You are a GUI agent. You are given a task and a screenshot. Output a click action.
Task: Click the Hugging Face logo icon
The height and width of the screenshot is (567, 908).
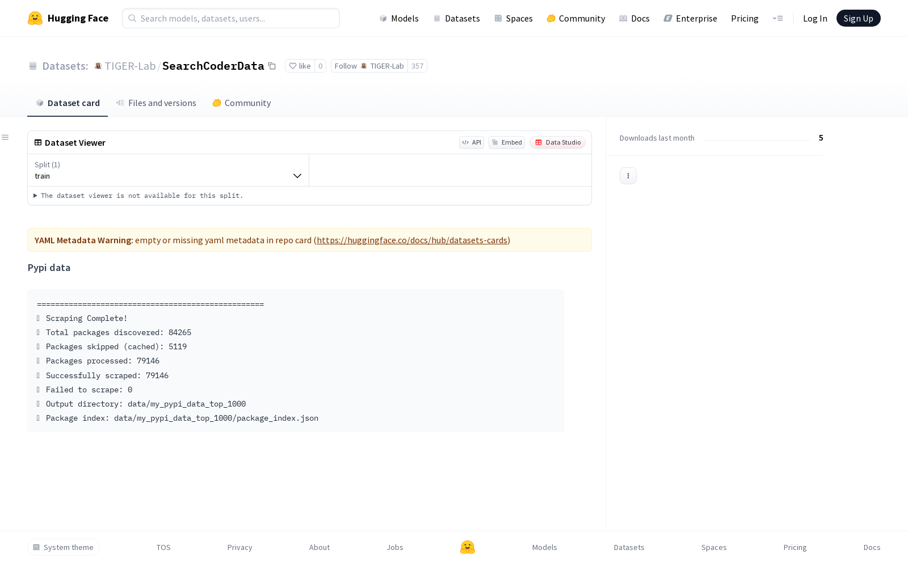point(35,18)
